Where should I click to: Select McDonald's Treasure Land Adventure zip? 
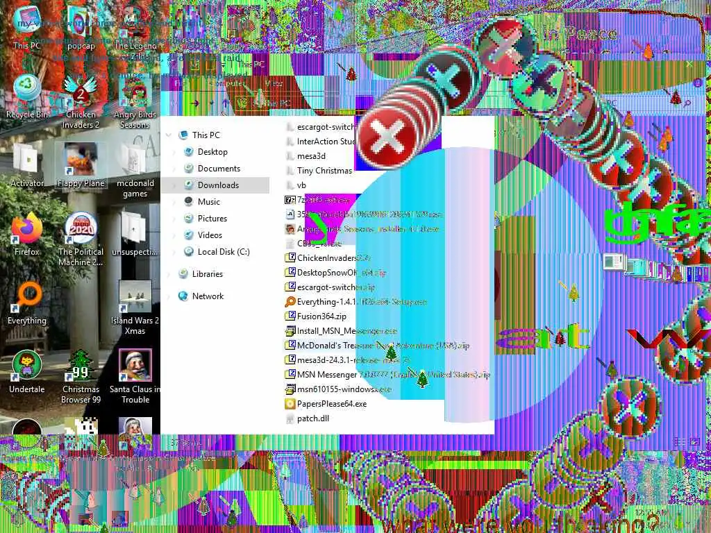[x=377, y=346]
